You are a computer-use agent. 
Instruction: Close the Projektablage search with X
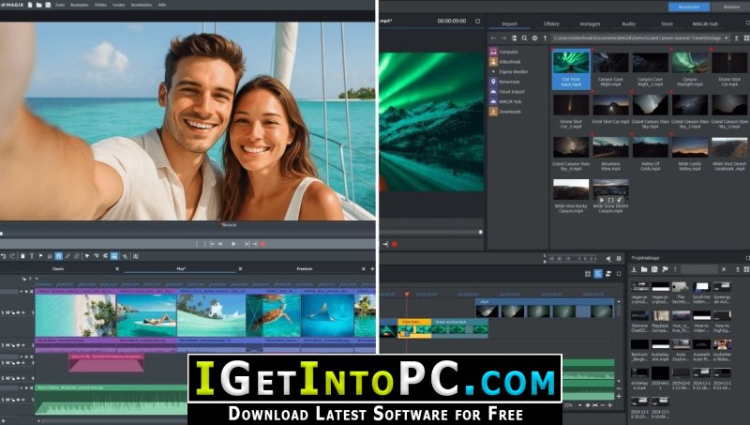pyautogui.click(x=724, y=270)
